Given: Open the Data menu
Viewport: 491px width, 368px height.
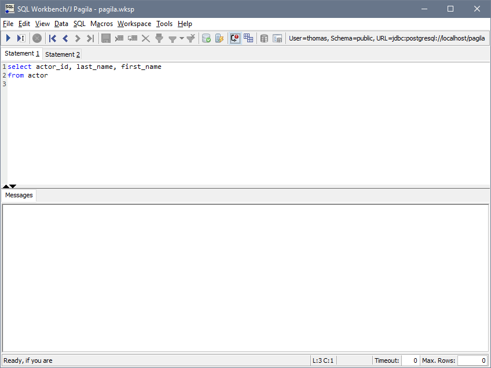Looking at the screenshot, I should (x=61, y=24).
